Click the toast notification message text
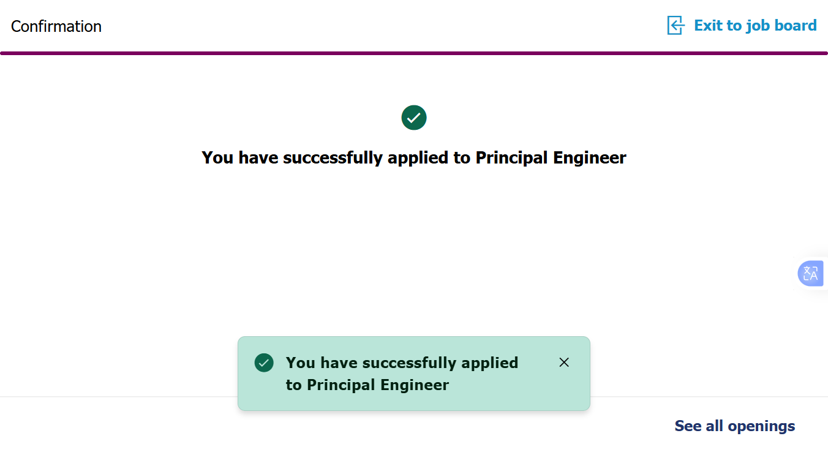This screenshot has height=455, width=828. click(x=402, y=374)
